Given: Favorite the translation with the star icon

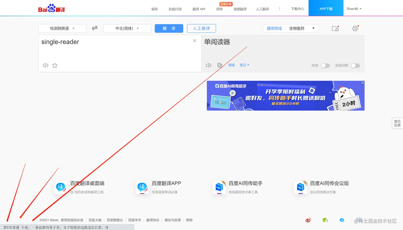Looking at the screenshot, I should pos(55,65).
